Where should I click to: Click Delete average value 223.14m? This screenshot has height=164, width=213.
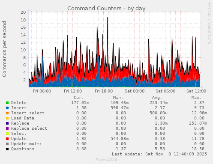click(159, 103)
